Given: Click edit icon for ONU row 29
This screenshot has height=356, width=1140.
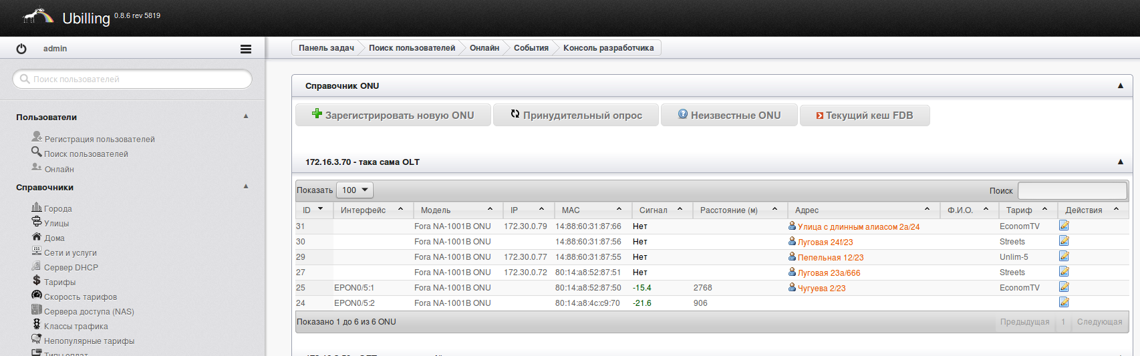Looking at the screenshot, I should tap(1064, 256).
